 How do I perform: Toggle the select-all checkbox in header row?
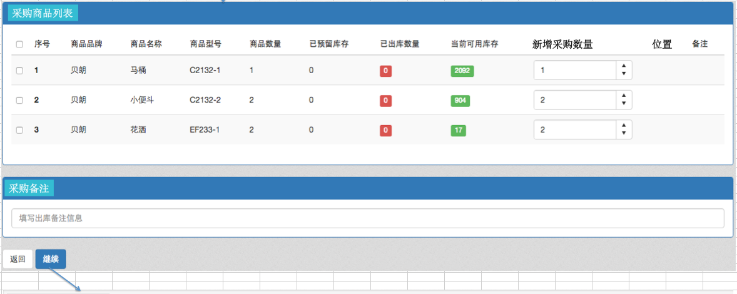tap(19, 44)
